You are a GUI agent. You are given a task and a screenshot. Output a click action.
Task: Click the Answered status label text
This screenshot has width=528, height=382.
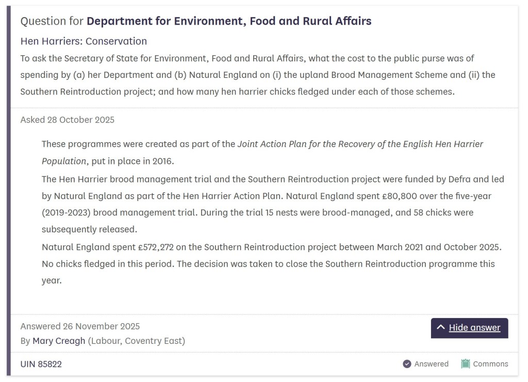pyautogui.click(x=432, y=364)
